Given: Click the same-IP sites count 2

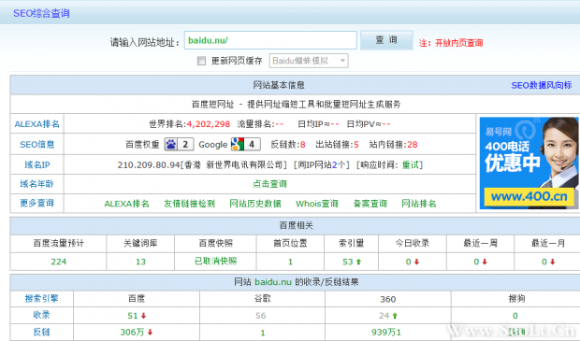Looking at the screenshot, I should 334,164.
